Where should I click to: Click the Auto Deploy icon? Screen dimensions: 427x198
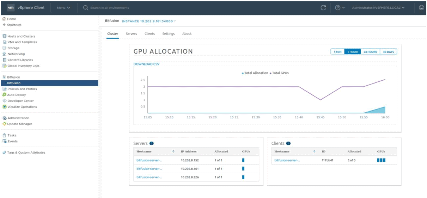click(4, 95)
